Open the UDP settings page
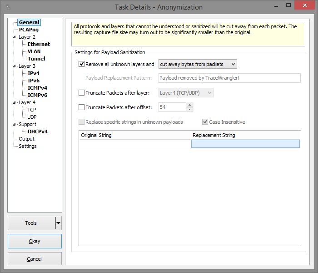The image size is (318, 273). 32,117
